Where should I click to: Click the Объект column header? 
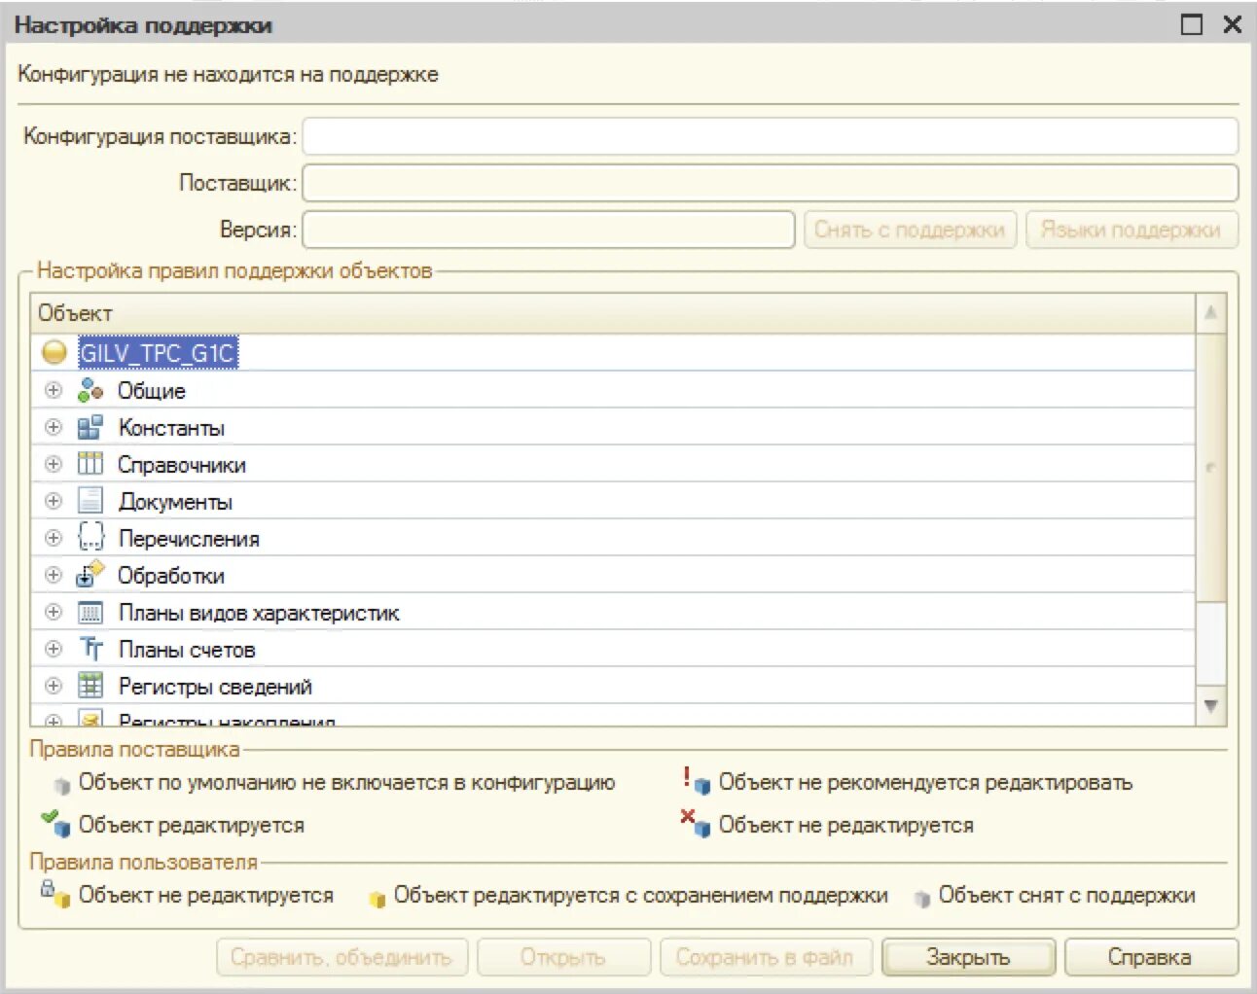(613, 313)
